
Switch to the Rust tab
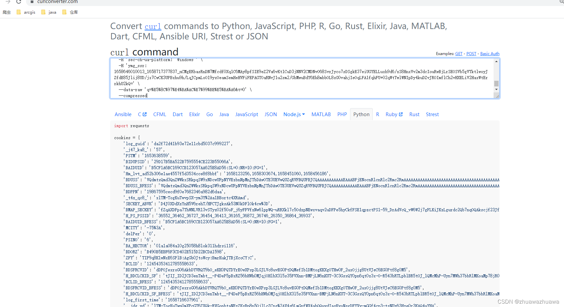tap(414, 114)
